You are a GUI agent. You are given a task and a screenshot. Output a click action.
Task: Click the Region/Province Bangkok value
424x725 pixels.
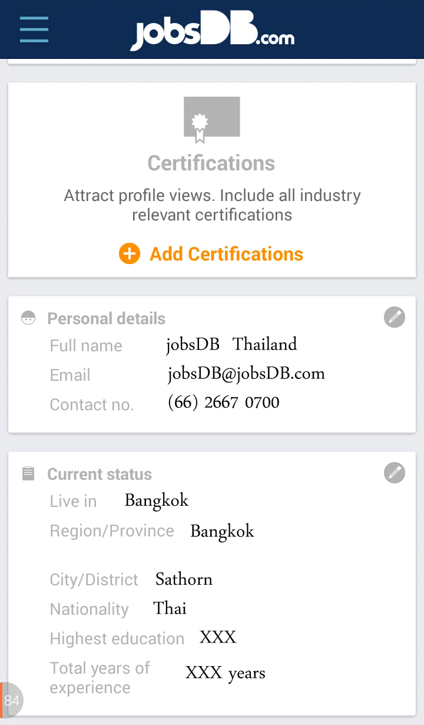[x=222, y=531]
